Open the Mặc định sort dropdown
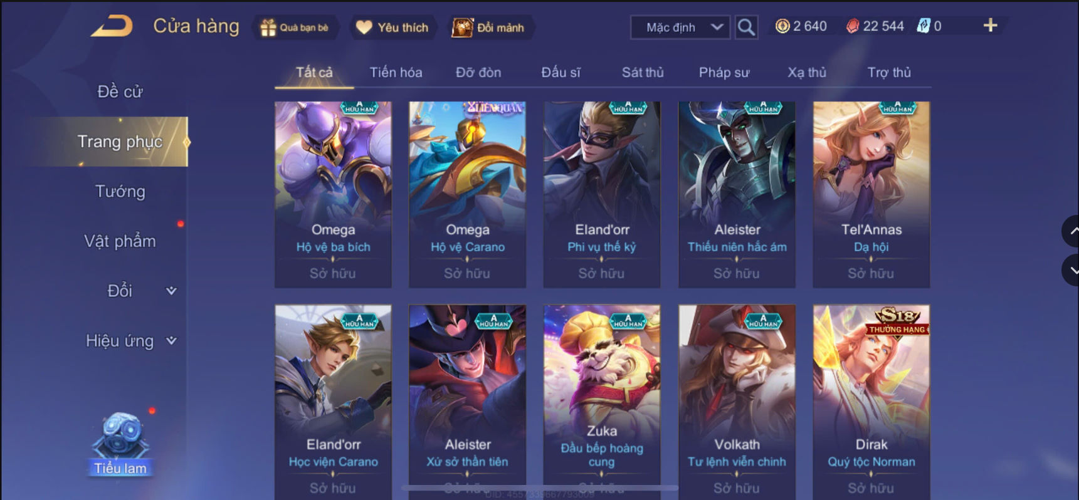The height and width of the screenshot is (500, 1079). click(x=680, y=28)
